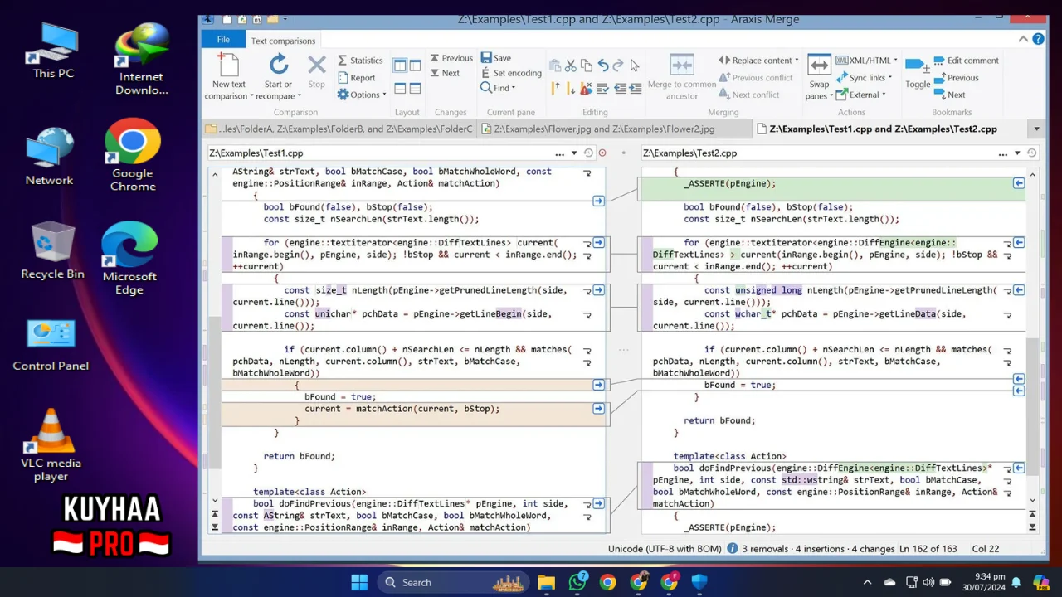Screen dimensions: 1062x597
Task: Click the merge-right arrow beside the doFindPrevious line in left pane
Action: point(598,503)
